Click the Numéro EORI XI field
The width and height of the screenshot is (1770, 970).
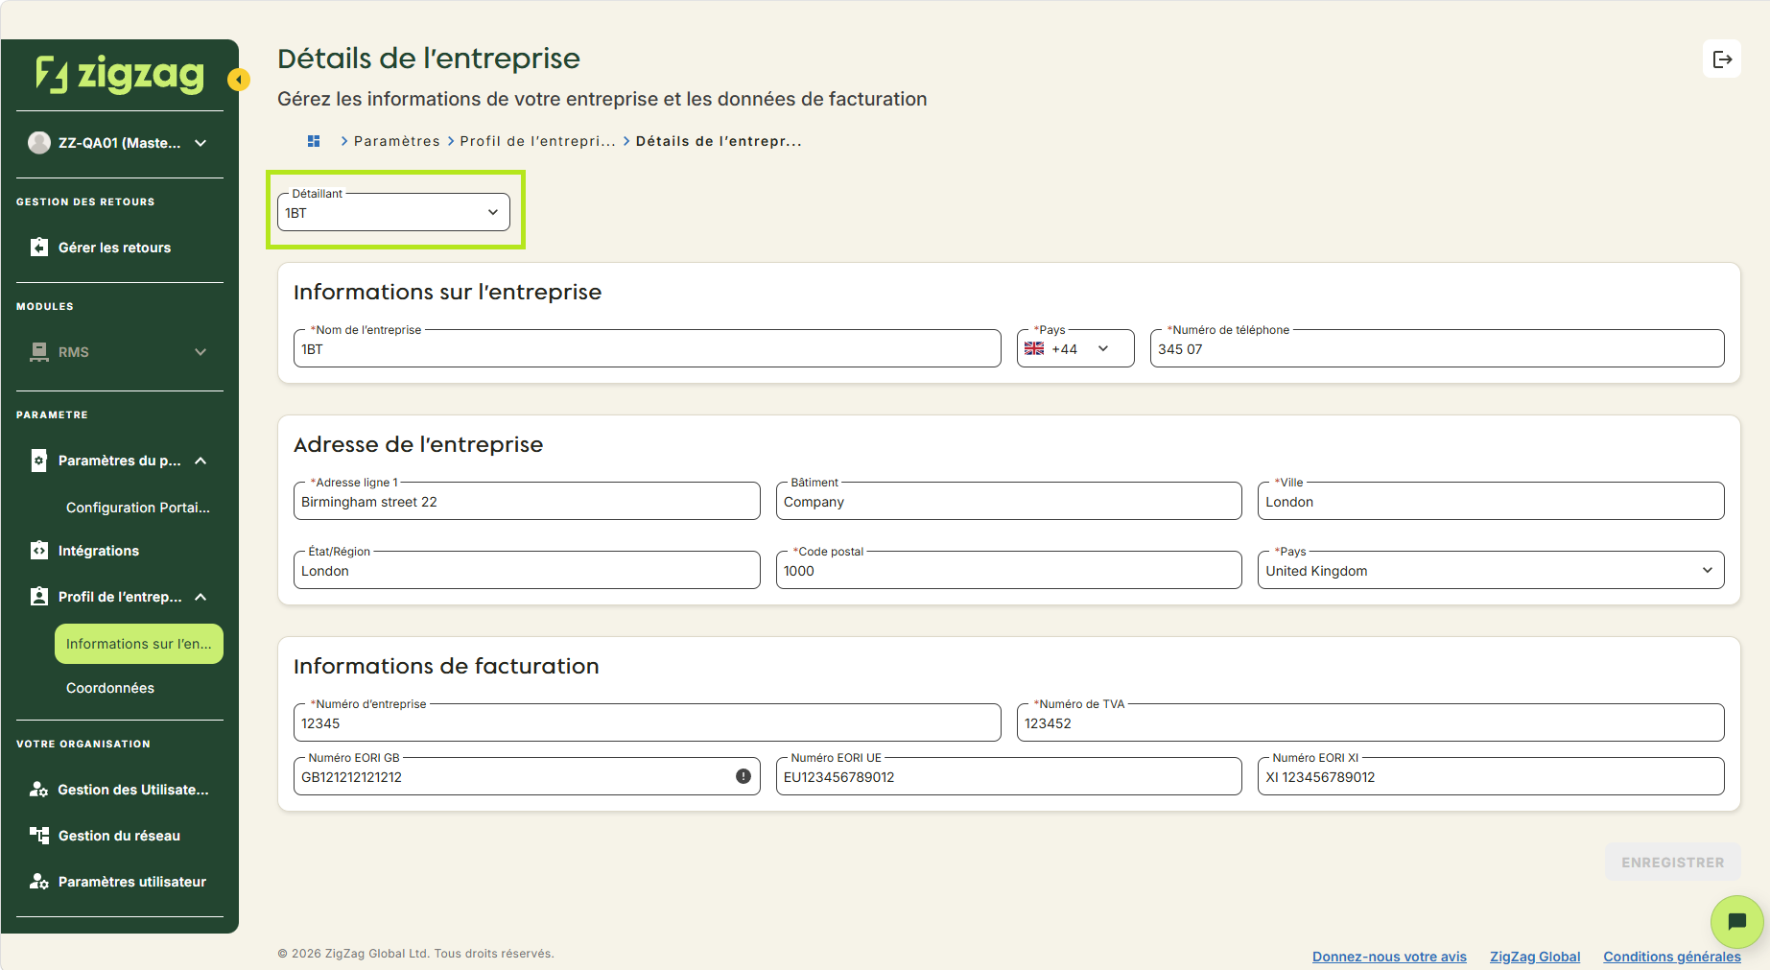click(1490, 776)
